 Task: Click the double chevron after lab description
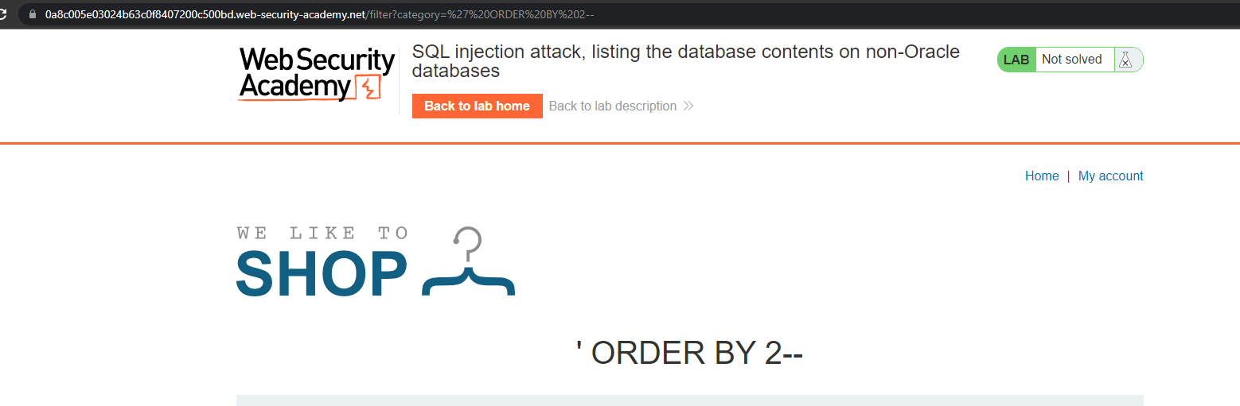(x=688, y=106)
